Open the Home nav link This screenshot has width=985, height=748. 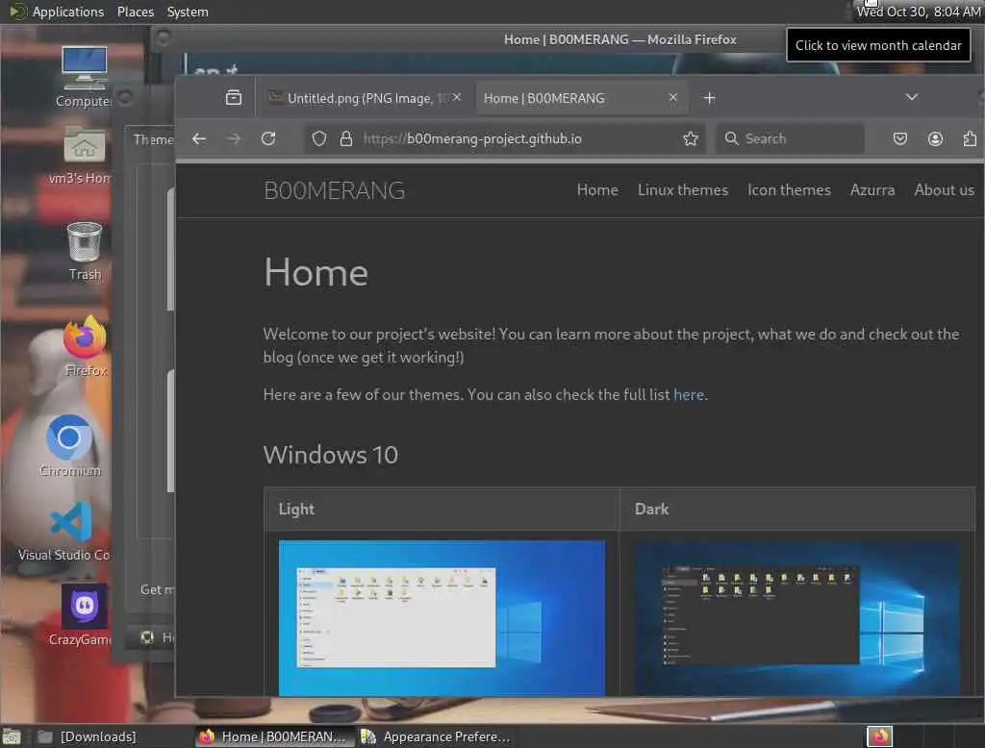597,189
